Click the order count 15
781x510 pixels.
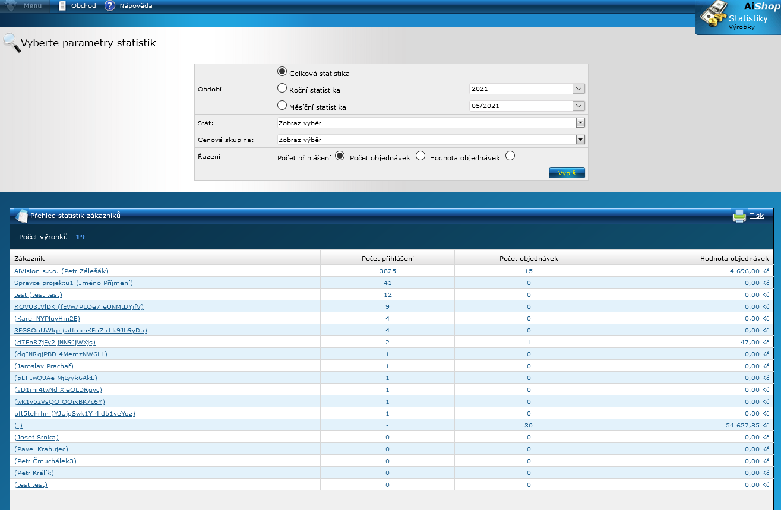pos(529,271)
